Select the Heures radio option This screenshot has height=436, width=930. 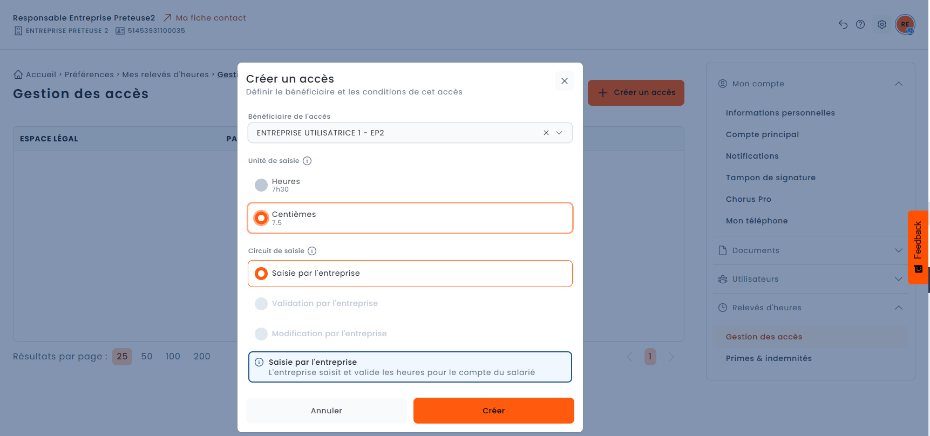click(x=261, y=185)
